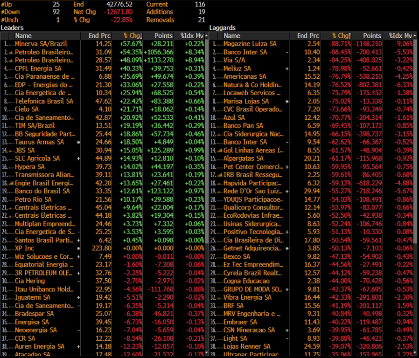Click the Removals label in the summary

[161, 20]
